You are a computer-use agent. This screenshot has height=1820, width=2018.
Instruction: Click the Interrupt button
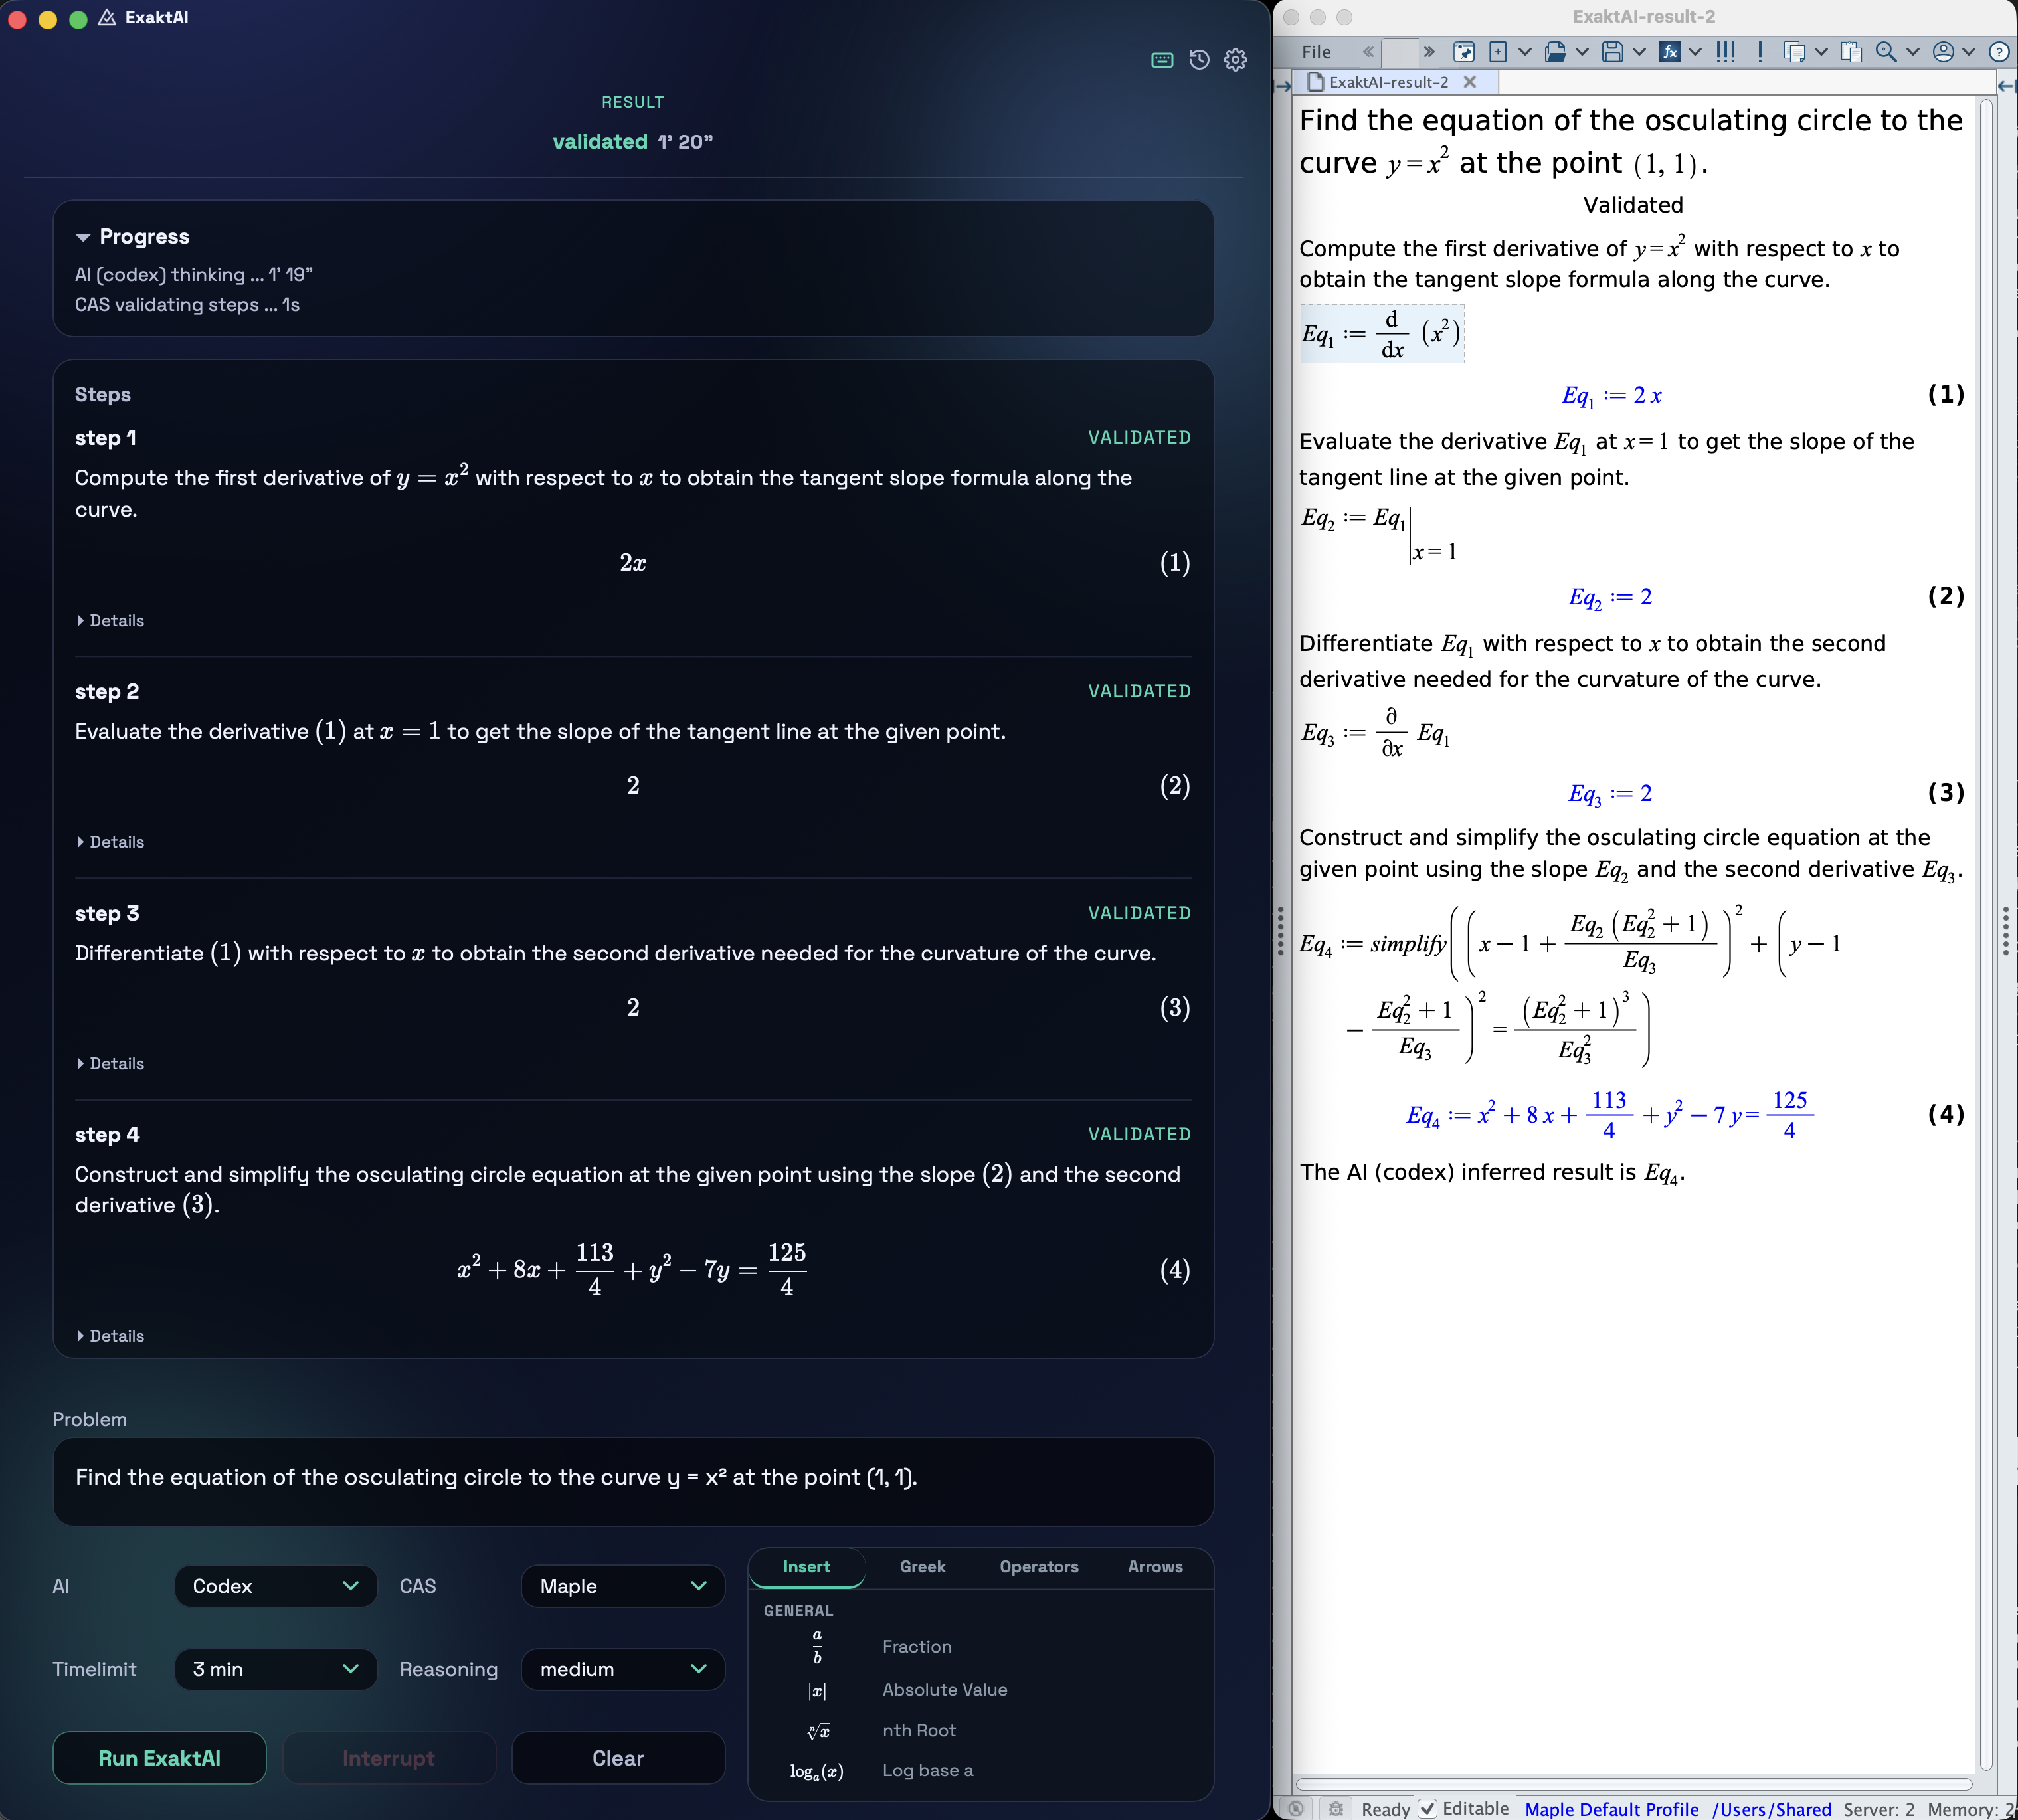click(389, 1758)
